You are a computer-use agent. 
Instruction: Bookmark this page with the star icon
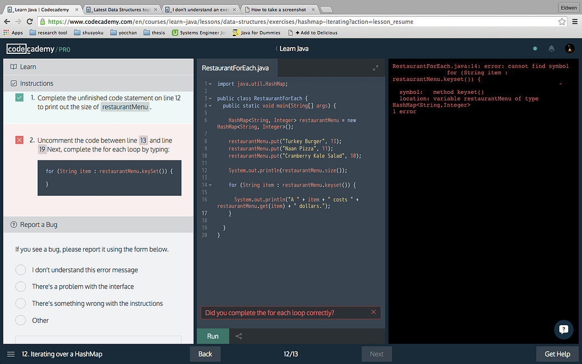(562, 22)
